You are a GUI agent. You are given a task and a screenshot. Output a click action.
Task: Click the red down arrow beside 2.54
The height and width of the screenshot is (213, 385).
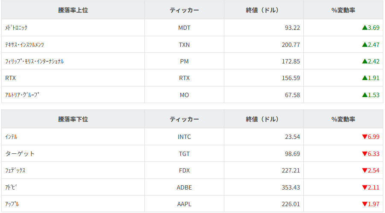364,170
